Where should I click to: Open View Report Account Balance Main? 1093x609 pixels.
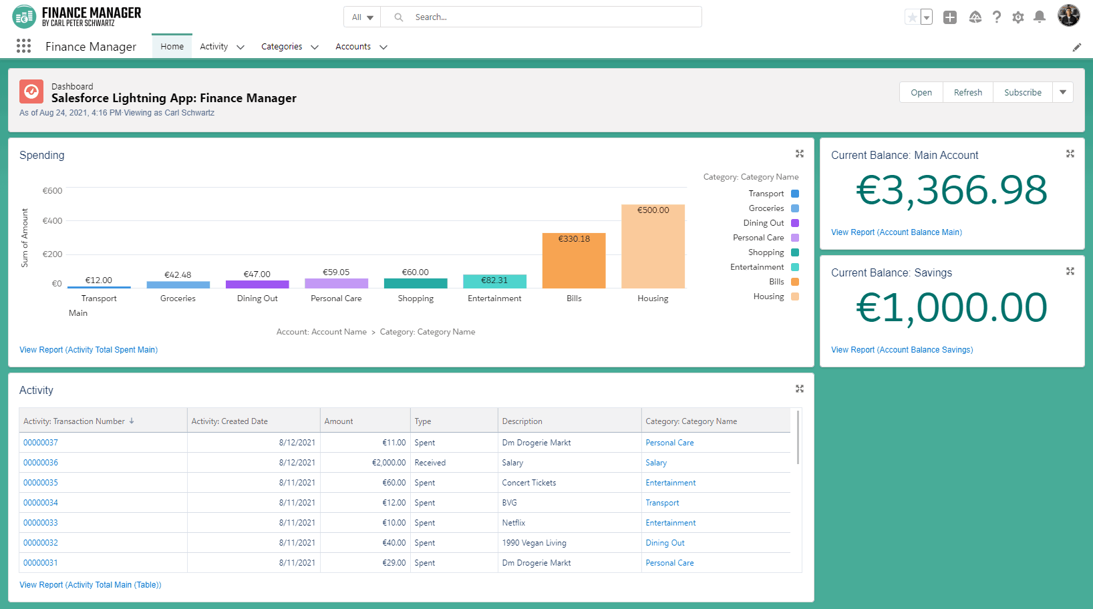[897, 232]
